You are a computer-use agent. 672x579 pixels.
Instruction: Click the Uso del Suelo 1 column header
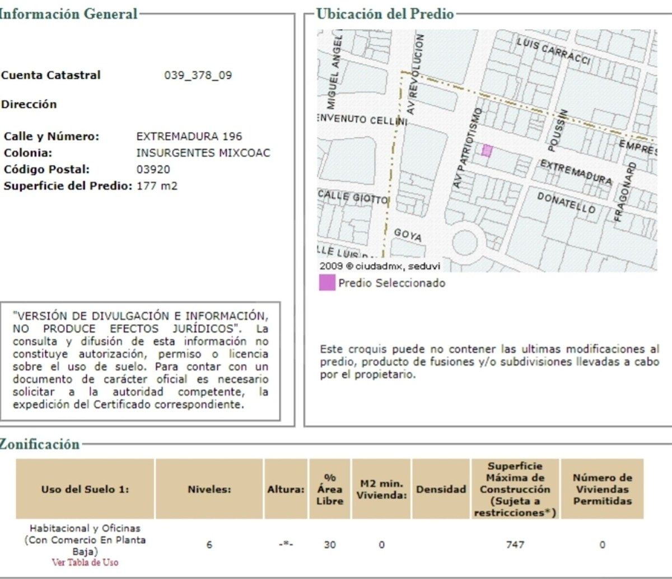click(85, 489)
